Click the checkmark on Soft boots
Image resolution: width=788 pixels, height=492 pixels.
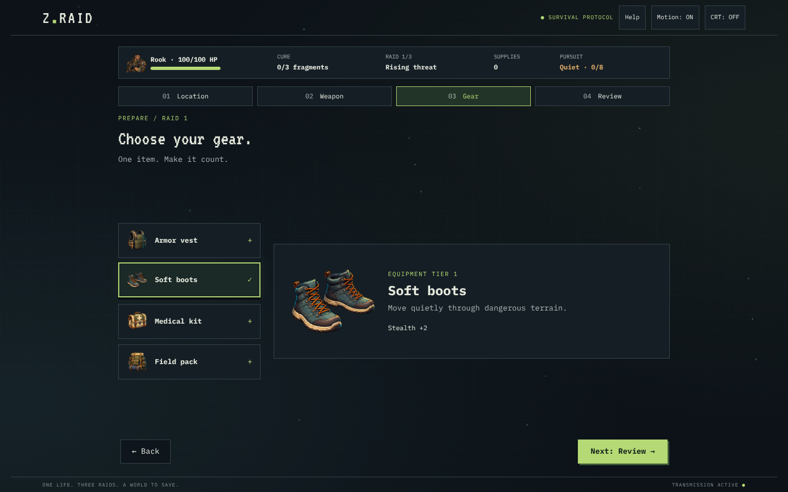click(x=250, y=280)
